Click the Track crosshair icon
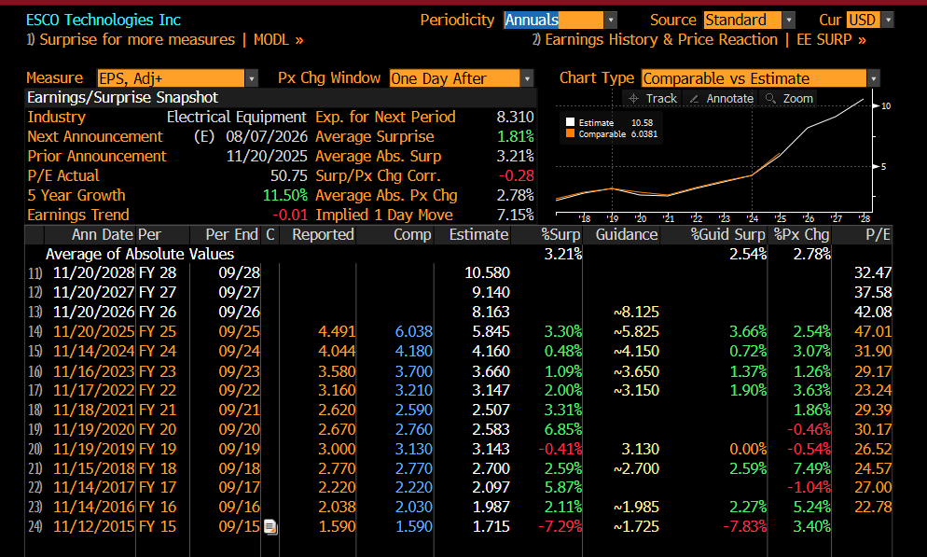 tap(633, 99)
